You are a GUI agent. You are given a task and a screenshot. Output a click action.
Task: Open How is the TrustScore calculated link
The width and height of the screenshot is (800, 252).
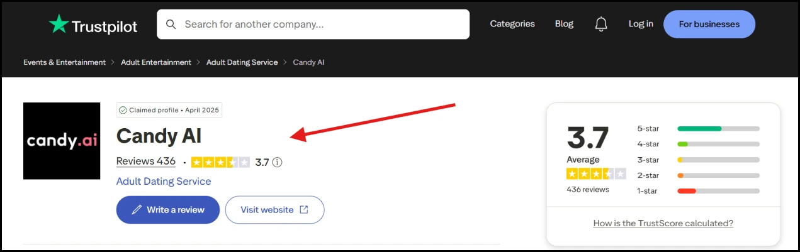pyautogui.click(x=663, y=223)
